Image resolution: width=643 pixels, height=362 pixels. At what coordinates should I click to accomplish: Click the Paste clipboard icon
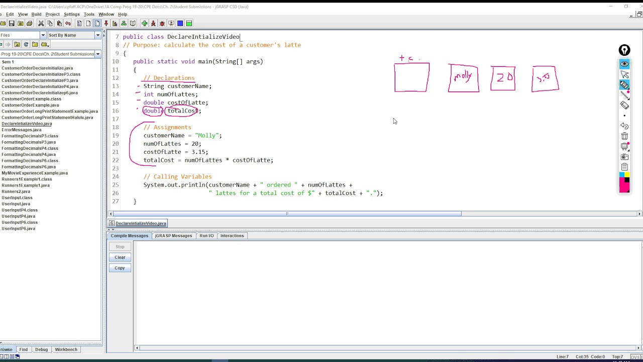pos(59,24)
